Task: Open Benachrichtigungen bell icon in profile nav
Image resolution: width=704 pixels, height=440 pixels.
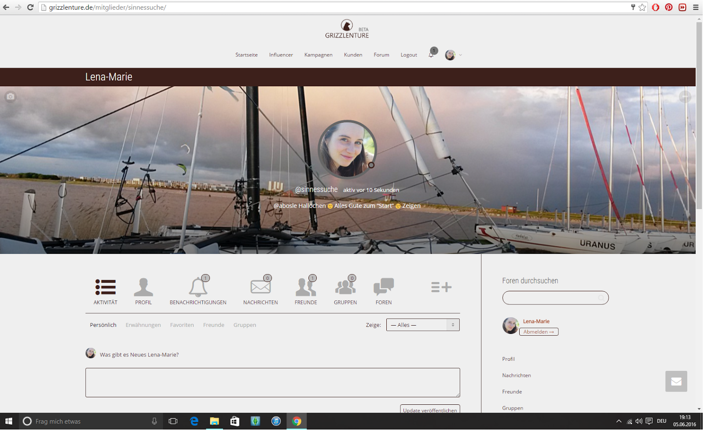Action: point(198,287)
